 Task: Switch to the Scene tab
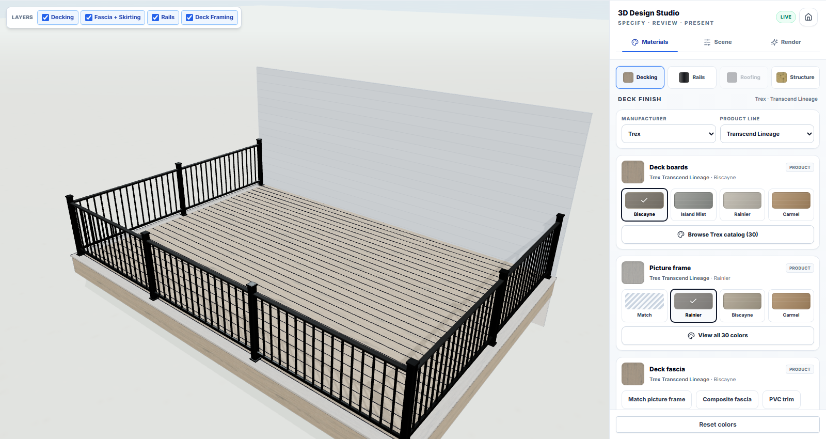[x=718, y=42]
